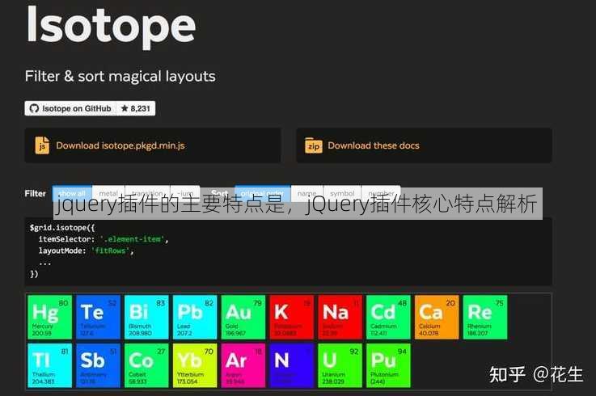Click the layoutMode 'fitRows' code line
596x396 pixels.
pyautogui.click(x=86, y=251)
